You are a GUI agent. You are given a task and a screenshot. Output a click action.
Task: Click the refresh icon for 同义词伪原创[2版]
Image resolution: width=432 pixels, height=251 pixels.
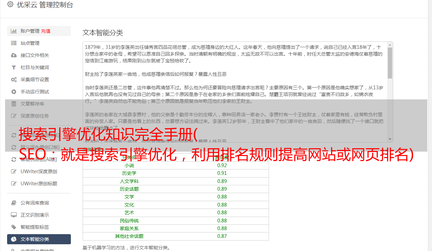(x=14, y=147)
